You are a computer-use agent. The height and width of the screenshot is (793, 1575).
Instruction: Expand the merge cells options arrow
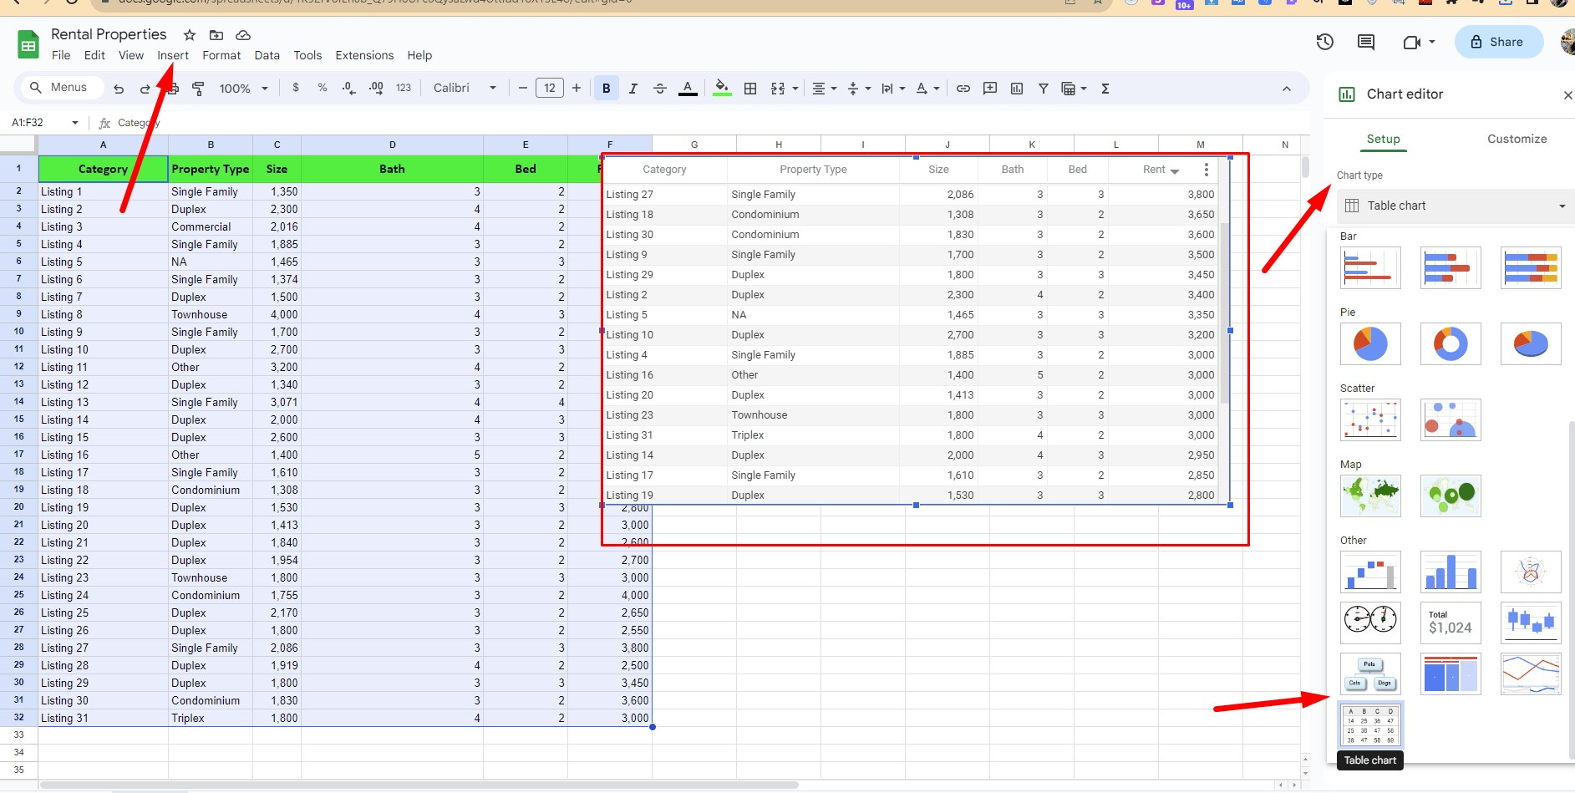point(795,88)
